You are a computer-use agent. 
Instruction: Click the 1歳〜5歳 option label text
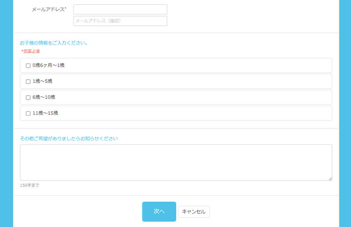point(42,81)
